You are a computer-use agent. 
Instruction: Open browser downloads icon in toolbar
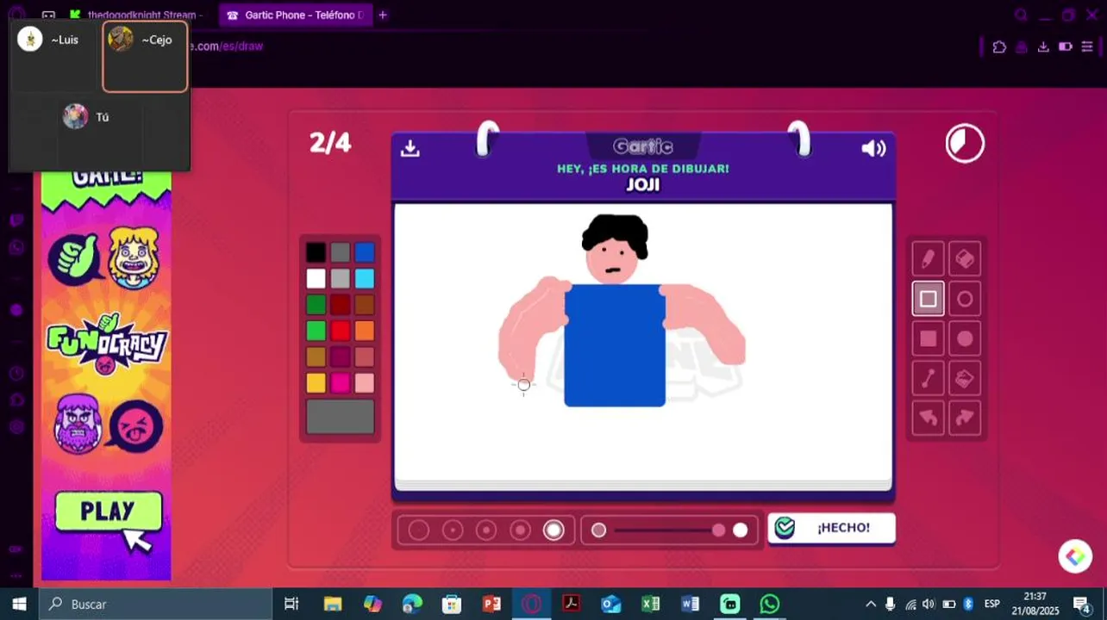(1043, 46)
